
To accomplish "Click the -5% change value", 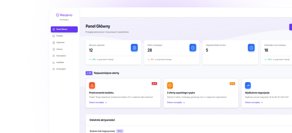I will [152, 60].
